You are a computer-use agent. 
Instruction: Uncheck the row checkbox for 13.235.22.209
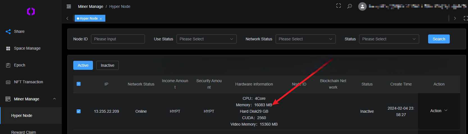(x=79, y=111)
